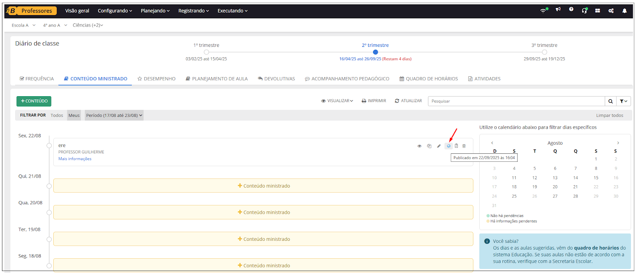Screen dimensions: 637x273
Task: Open the notifications bell icon
Action: 625,11
